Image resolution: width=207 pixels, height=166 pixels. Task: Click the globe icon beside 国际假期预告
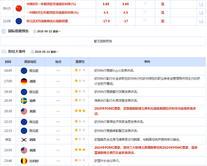coord(4,31)
